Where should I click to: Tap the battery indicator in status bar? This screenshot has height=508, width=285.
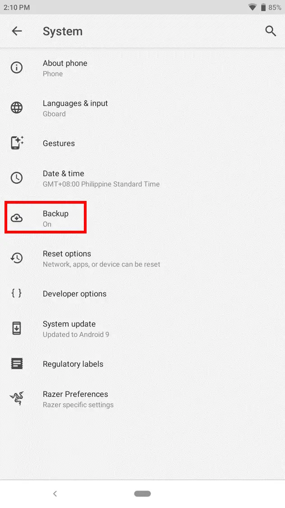(x=263, y=7)
